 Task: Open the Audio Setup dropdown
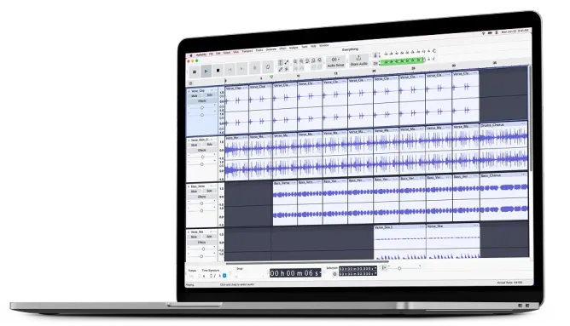(335, 61)
